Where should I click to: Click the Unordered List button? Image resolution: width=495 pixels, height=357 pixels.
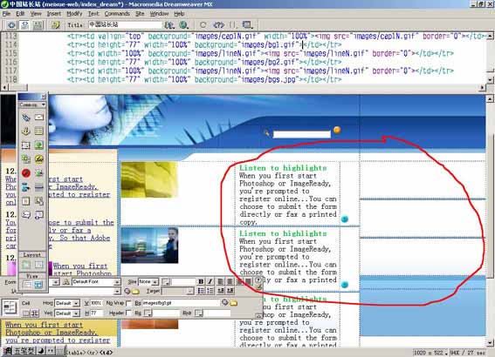point(201,291)
